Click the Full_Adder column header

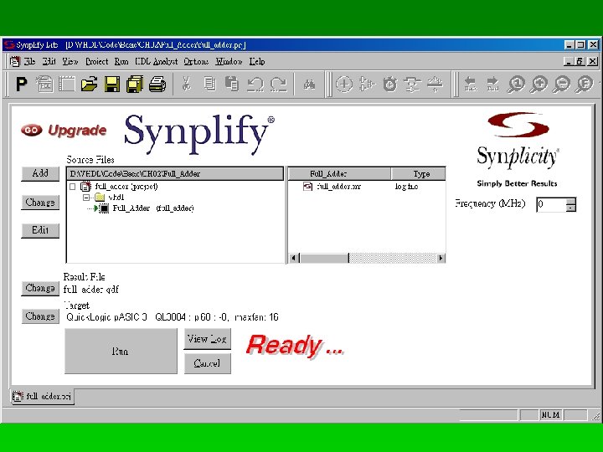pos(339,174)
